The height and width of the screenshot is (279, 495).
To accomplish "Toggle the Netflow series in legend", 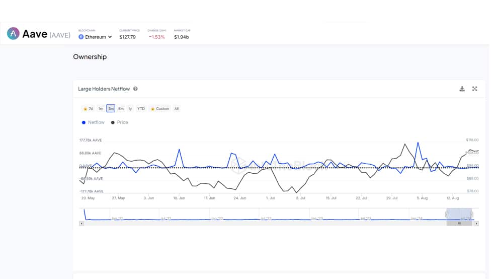I will point(93,122).
